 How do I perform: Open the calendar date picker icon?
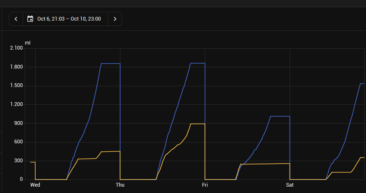click(x=30, y=19)
